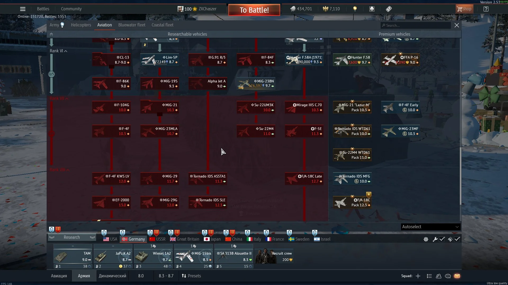
Task: Click the lightbulb research points icon
Action: point(355,9)
